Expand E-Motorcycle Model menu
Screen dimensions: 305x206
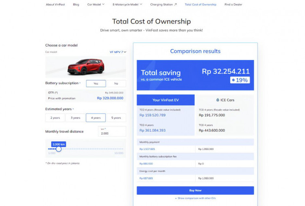[x=127, y=4]
